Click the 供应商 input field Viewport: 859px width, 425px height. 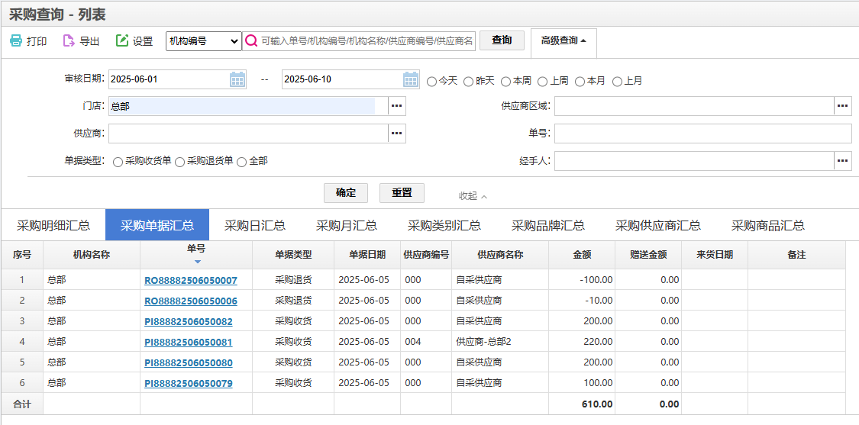(248, 133)
